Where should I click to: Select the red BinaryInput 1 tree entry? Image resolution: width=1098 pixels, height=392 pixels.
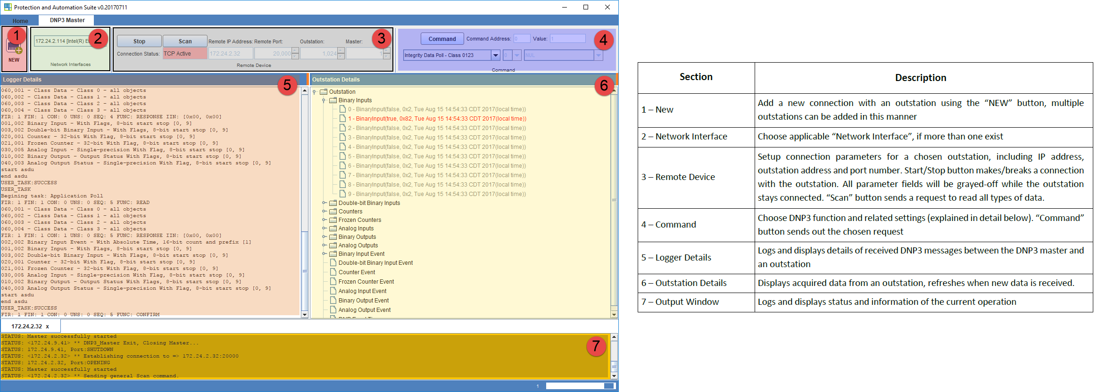pos(437,119)
